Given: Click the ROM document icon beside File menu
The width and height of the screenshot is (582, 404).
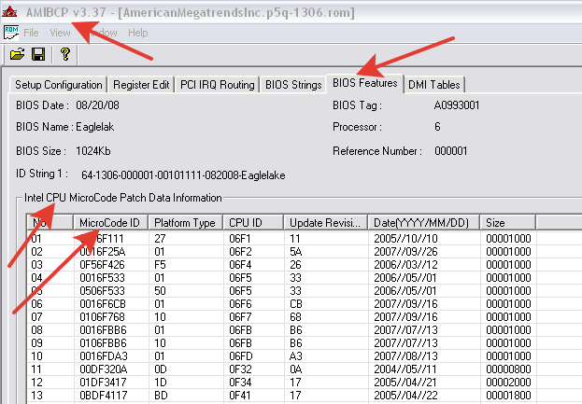Looking at the screenshot, I should point(11,33).
